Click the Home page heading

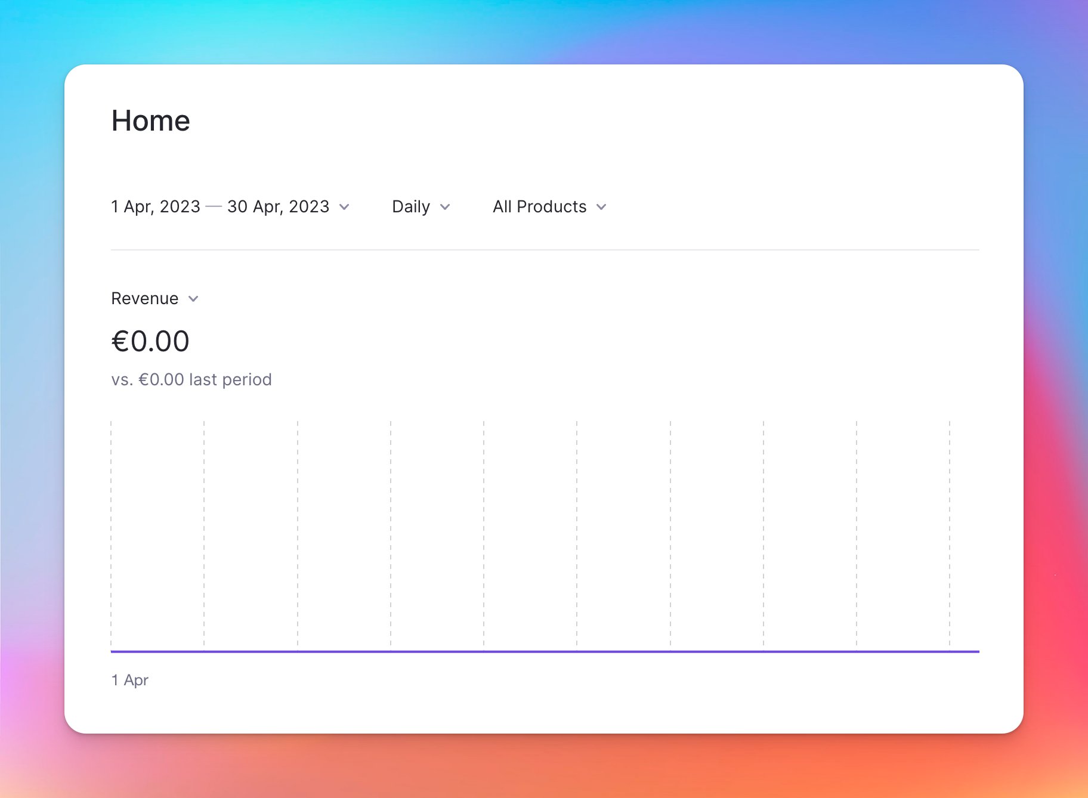(x=151, y=120)
